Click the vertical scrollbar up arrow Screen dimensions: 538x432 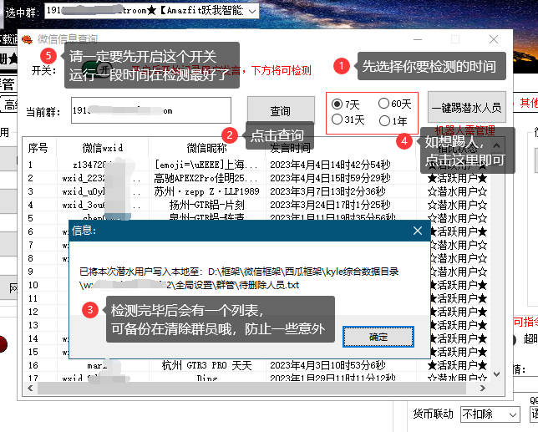coord(496,145)
